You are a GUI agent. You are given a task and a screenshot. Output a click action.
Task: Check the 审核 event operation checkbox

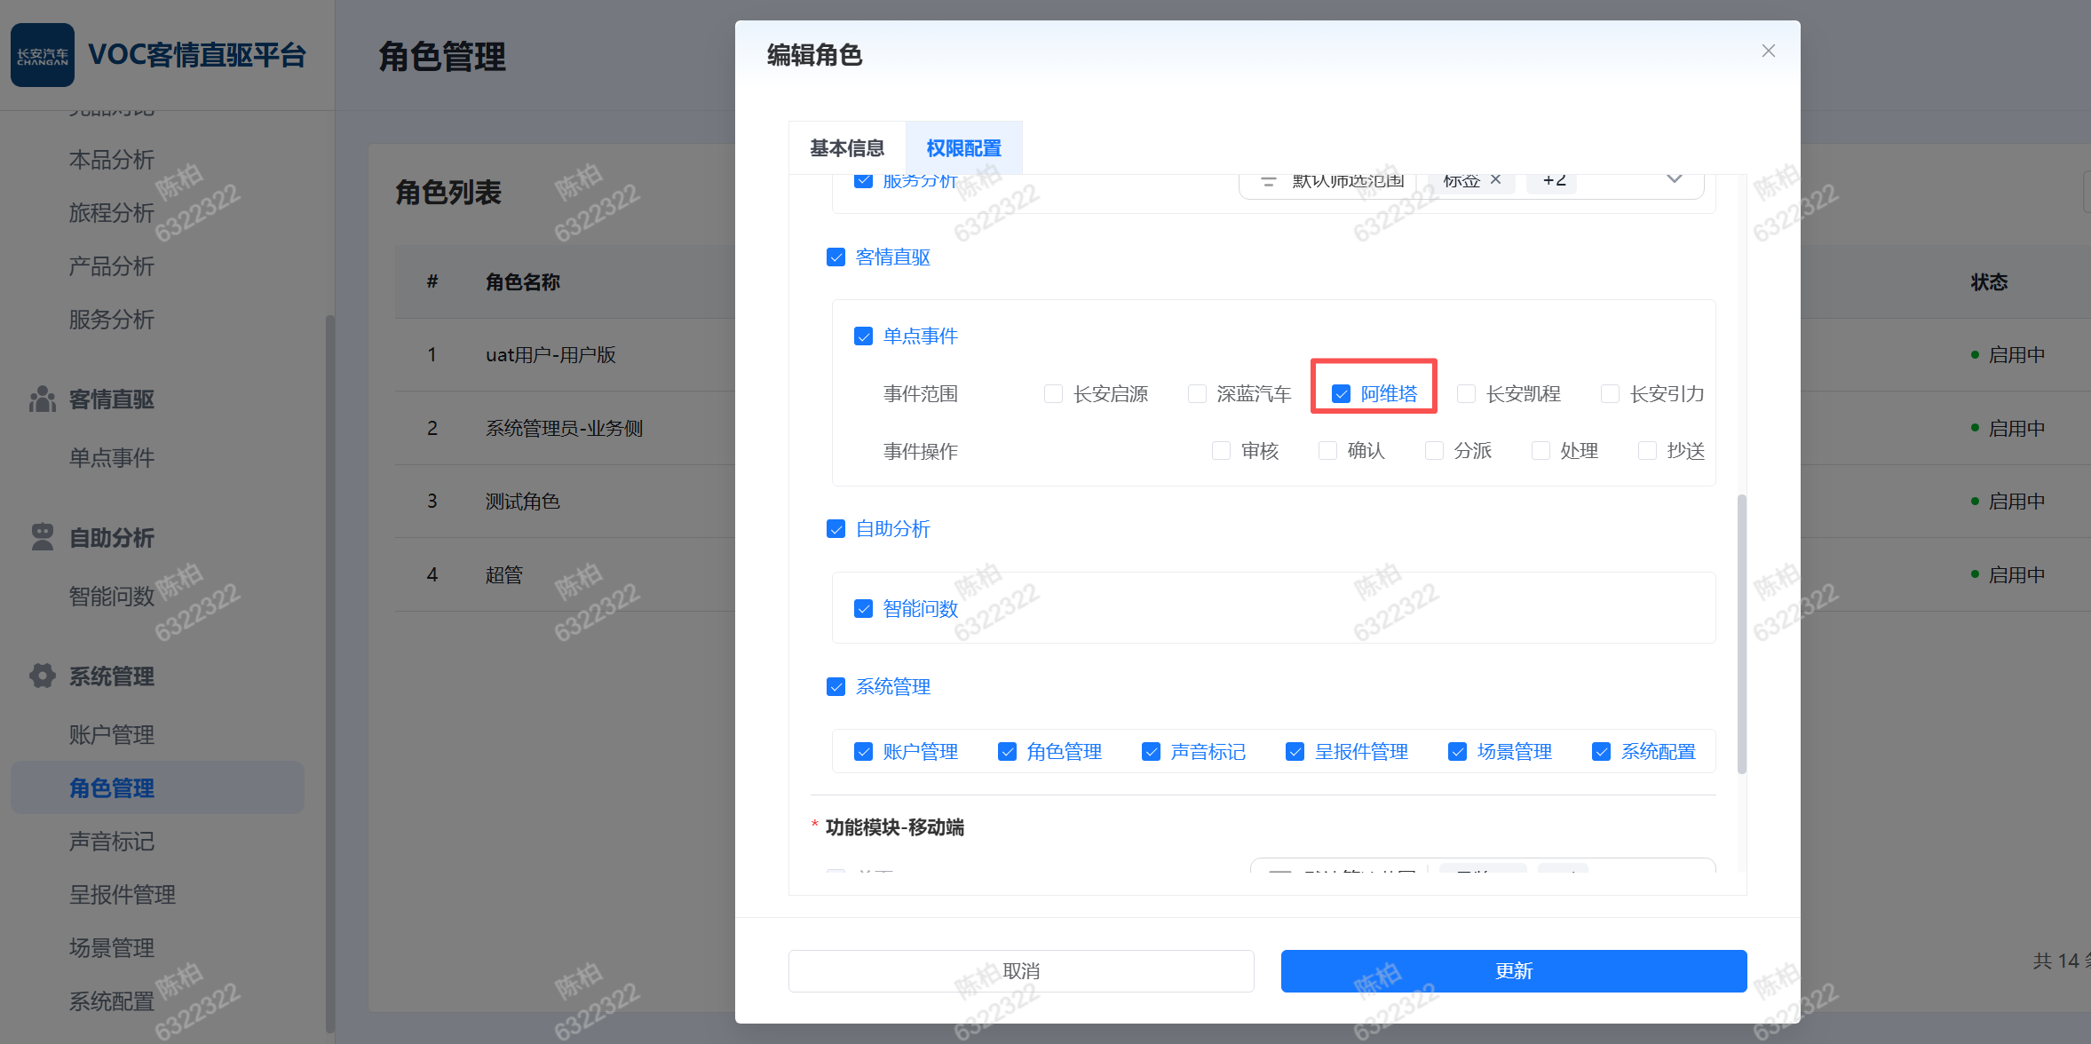click(1221, 451)
